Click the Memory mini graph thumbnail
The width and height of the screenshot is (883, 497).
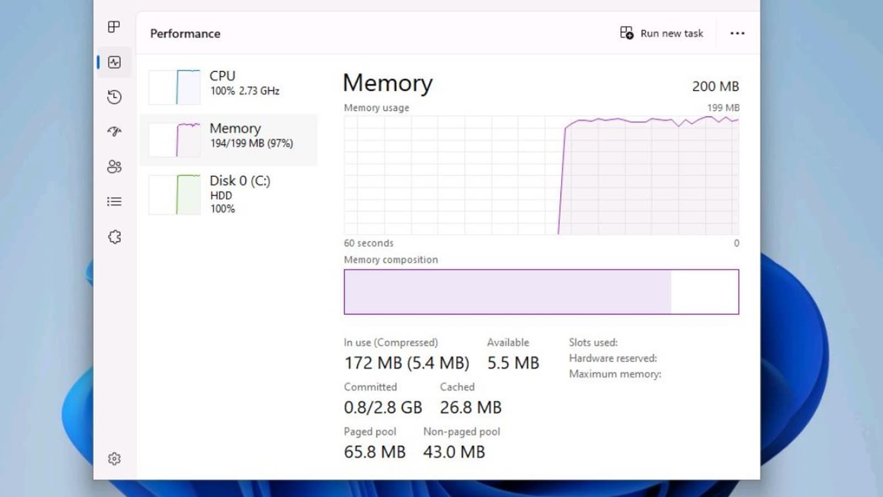(x=174, y=140)
